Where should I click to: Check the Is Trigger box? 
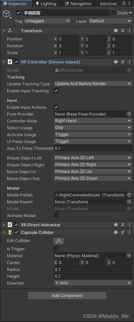pyautogui.click(x=56, y=249)
